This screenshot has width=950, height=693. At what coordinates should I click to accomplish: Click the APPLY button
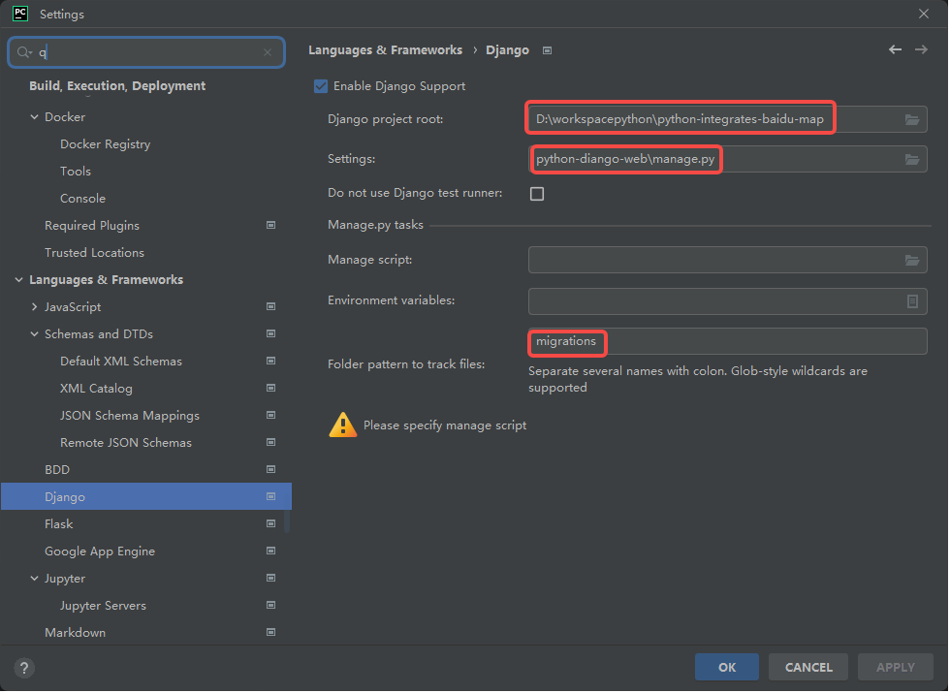(896, 668)
